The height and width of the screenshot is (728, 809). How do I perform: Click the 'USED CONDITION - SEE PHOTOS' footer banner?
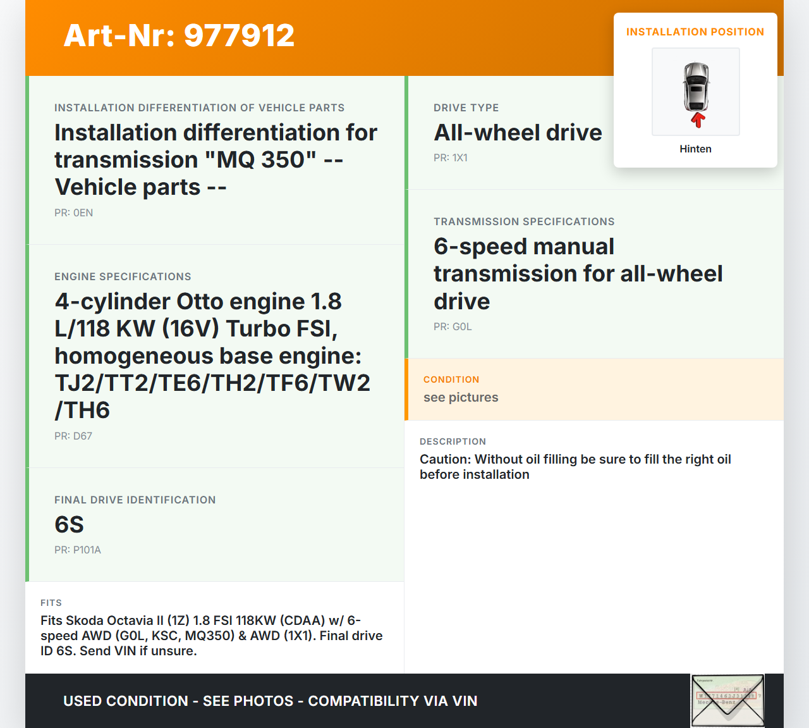270,701
